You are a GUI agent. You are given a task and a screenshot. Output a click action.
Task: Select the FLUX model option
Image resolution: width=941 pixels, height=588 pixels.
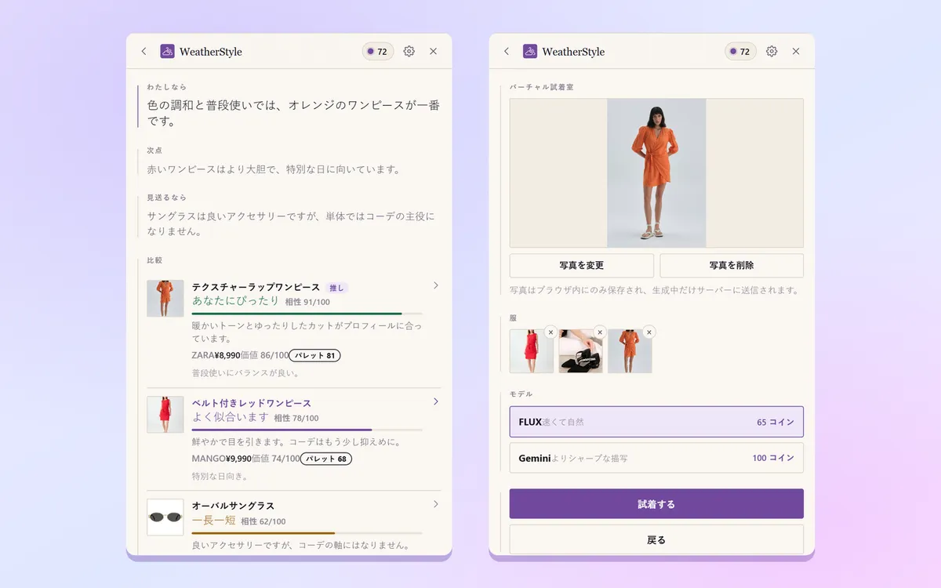tap(656, 422)
